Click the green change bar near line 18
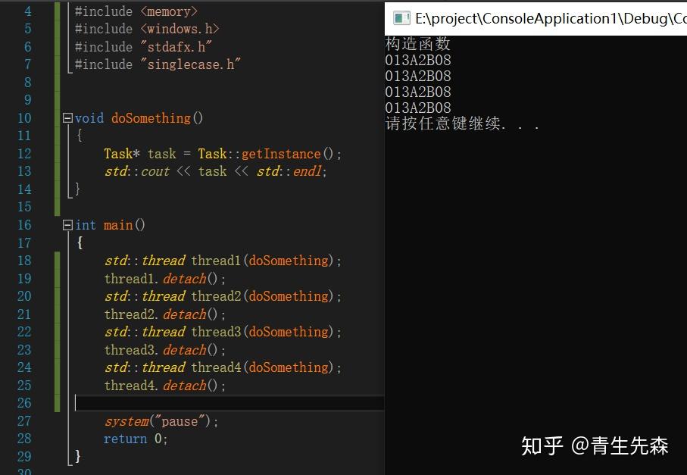Image resolution: width=687 pixels, height=475 pixels. click(x=58, y=261)
